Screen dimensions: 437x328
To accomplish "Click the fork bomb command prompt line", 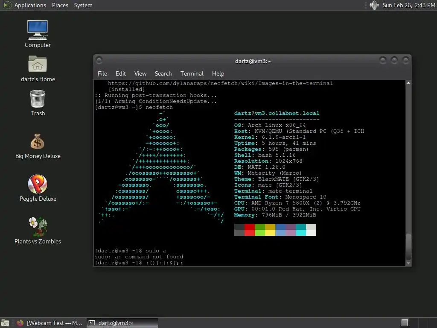I will pyautogui.click(x=139, y=263).
